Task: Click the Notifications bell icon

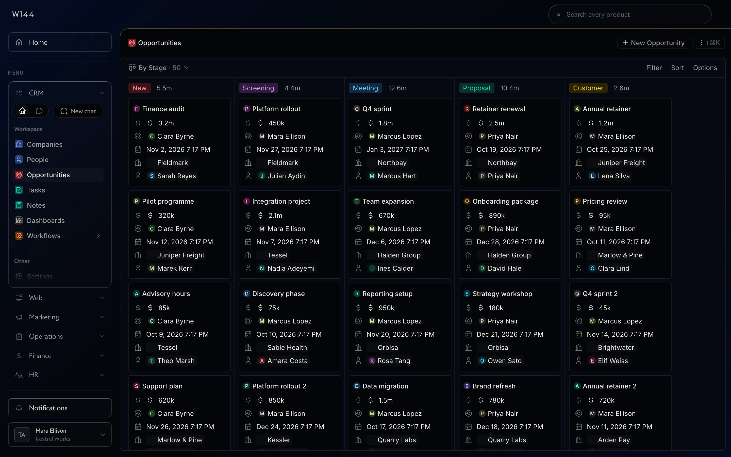Action: point(19,408)
